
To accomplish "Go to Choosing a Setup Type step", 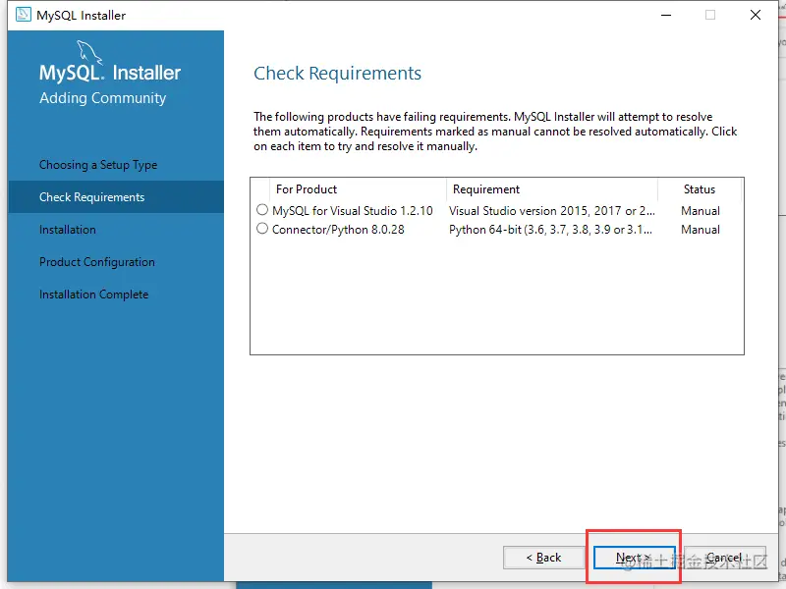I will (x=98, y=165).
